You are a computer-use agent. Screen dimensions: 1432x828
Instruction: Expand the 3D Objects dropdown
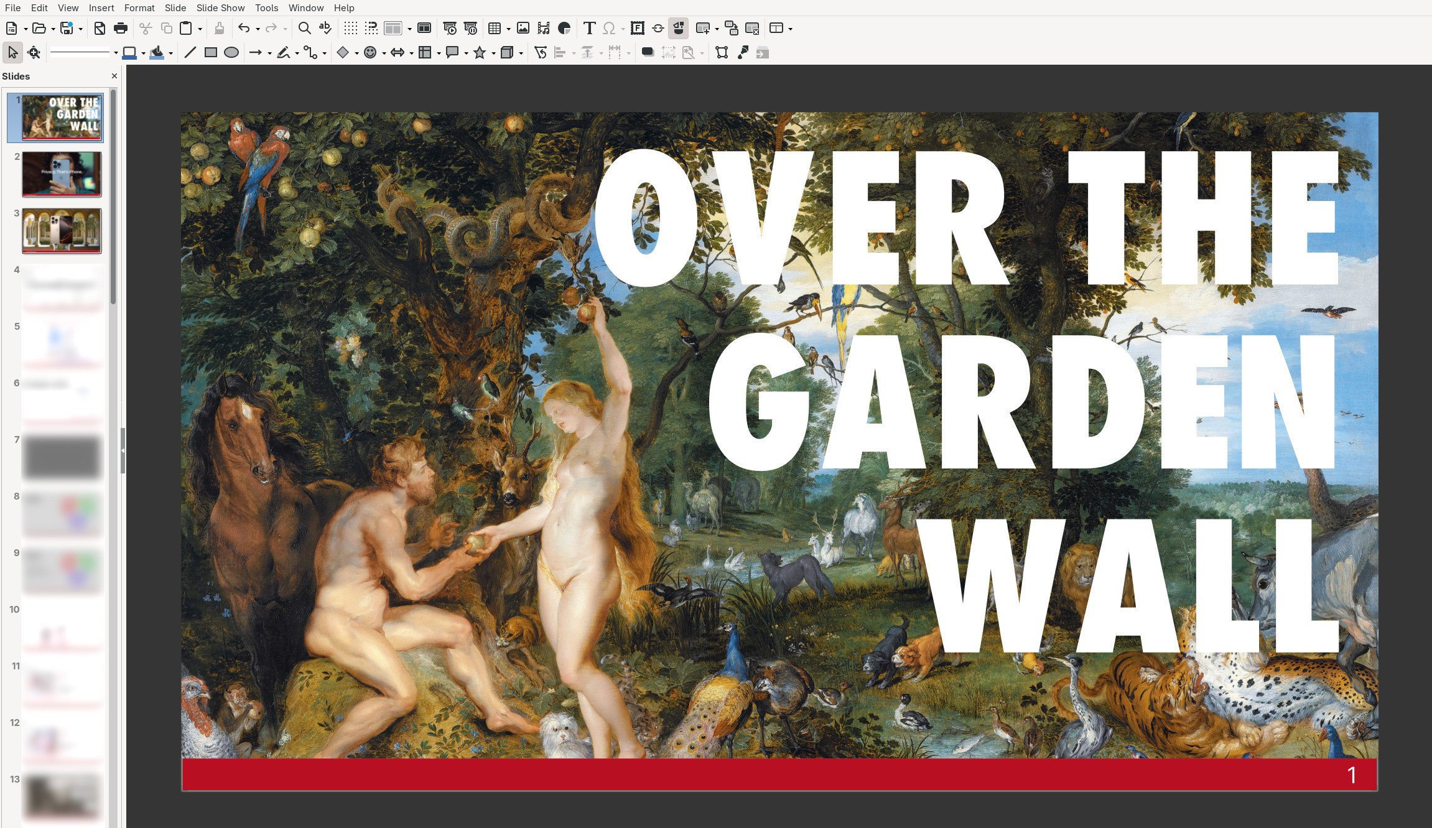coord(521,53)
